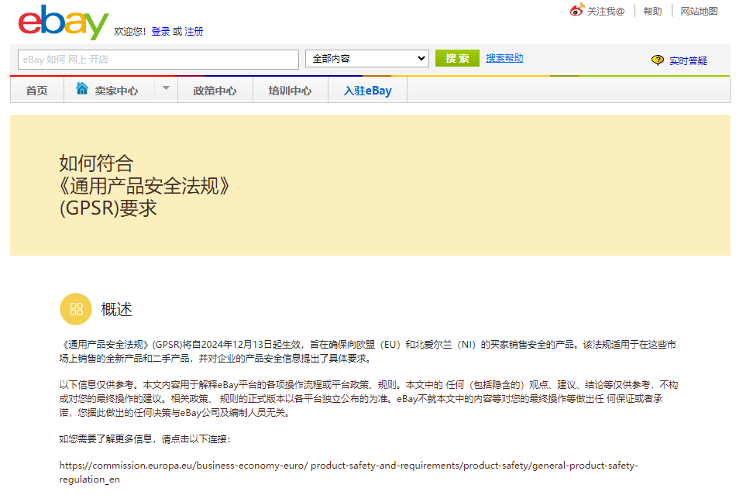Image resolution: width=736 pixels, height=495 pixels.
Task: Click the 帮助 link in the header
Action: (652, 11)
